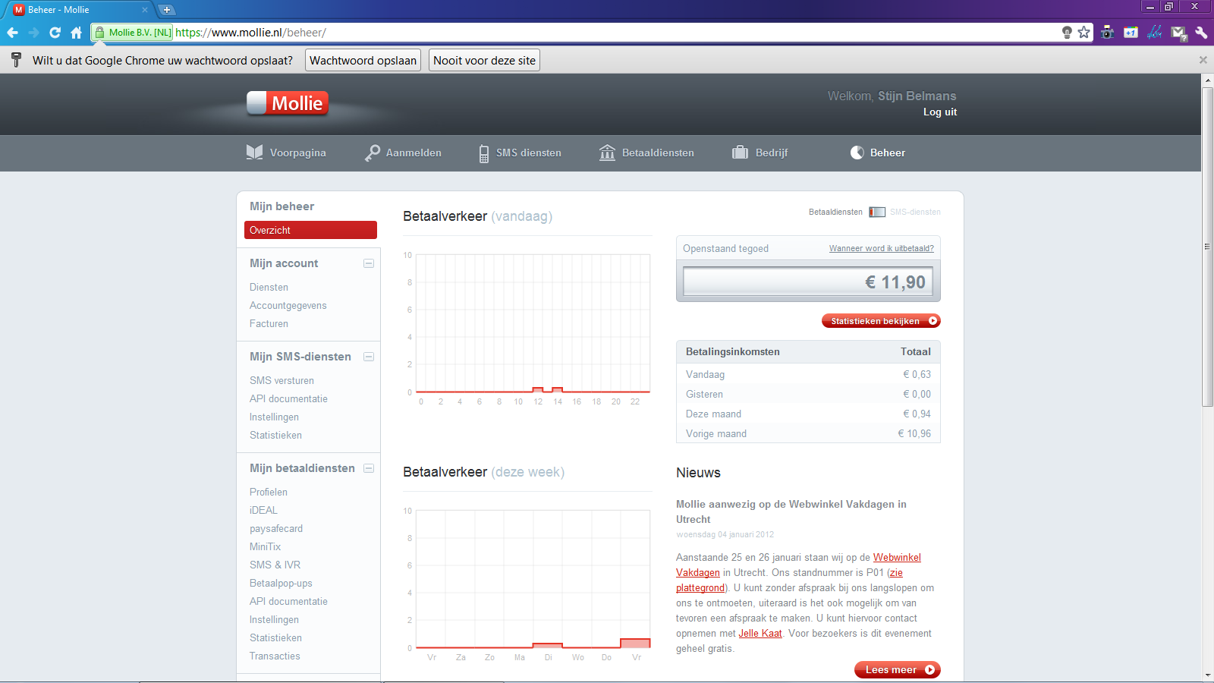The width and height of the screenshot is (1214, 683).
Task: Reload the page with refresh icon
Action: click(55, 33)
